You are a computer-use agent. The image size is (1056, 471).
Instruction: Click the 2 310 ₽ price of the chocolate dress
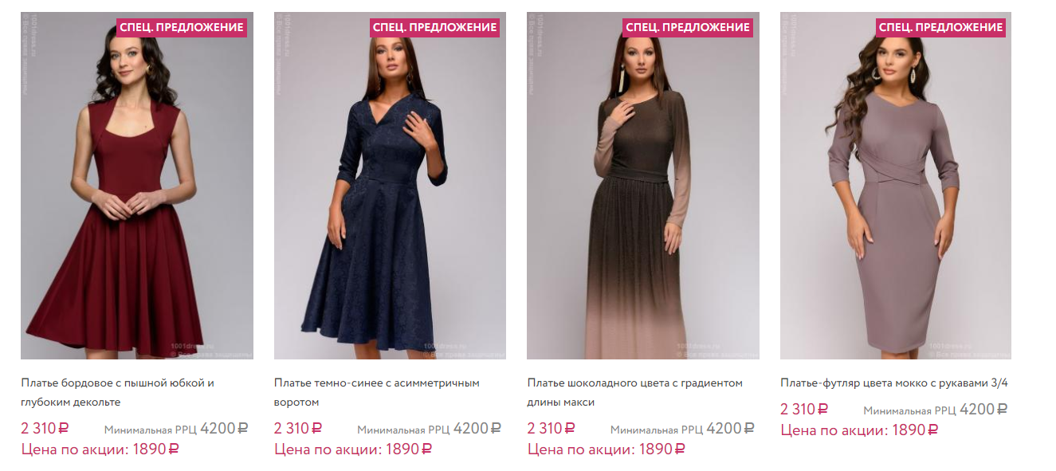pos(551,429)
